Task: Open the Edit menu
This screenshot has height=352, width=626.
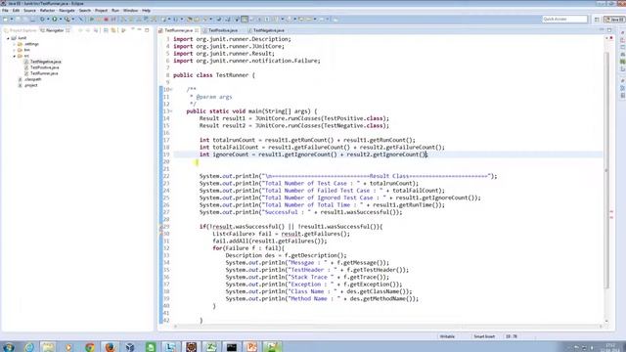Action: (16, 11)
